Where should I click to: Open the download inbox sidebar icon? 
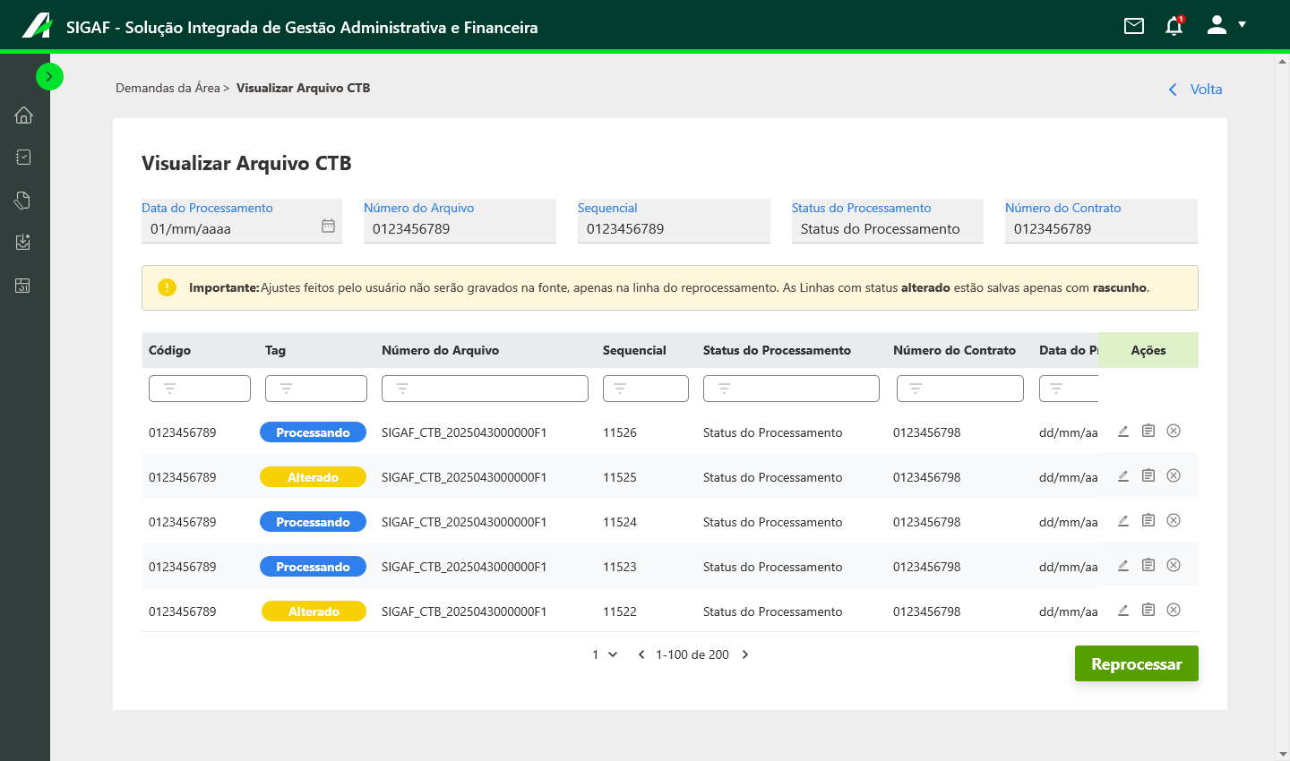[x=24, y=243]
